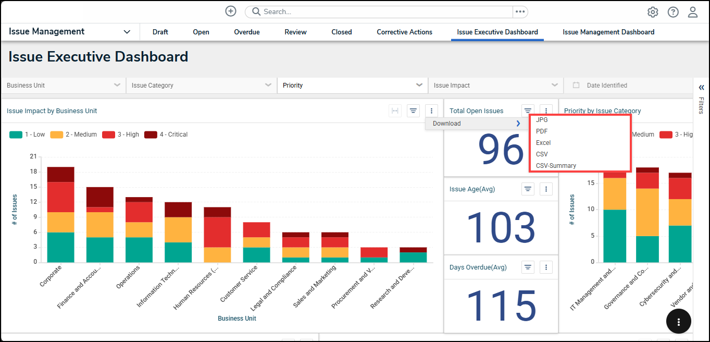Open more options on Issue Age card

tap(546, 189)
